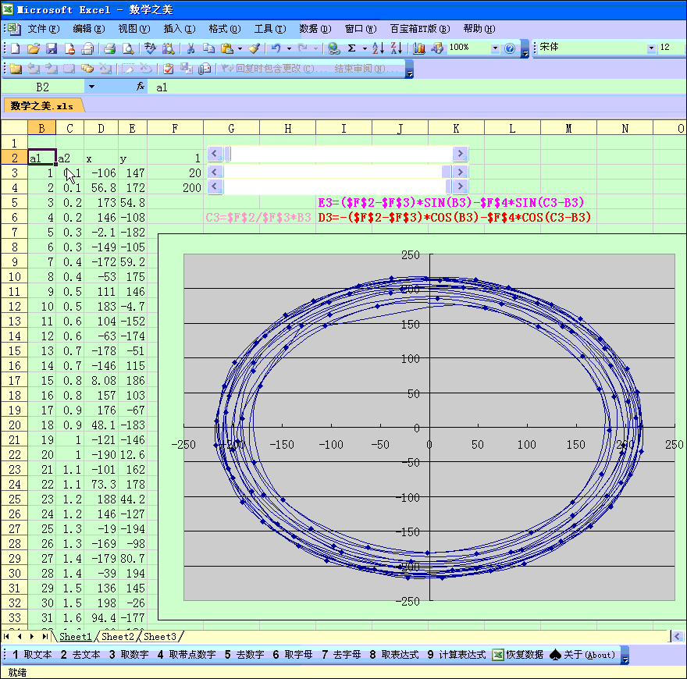Click the AutoSum sigma icon
Screen dimensions: 687x679
pyautogui.click(x=352, y=48)
